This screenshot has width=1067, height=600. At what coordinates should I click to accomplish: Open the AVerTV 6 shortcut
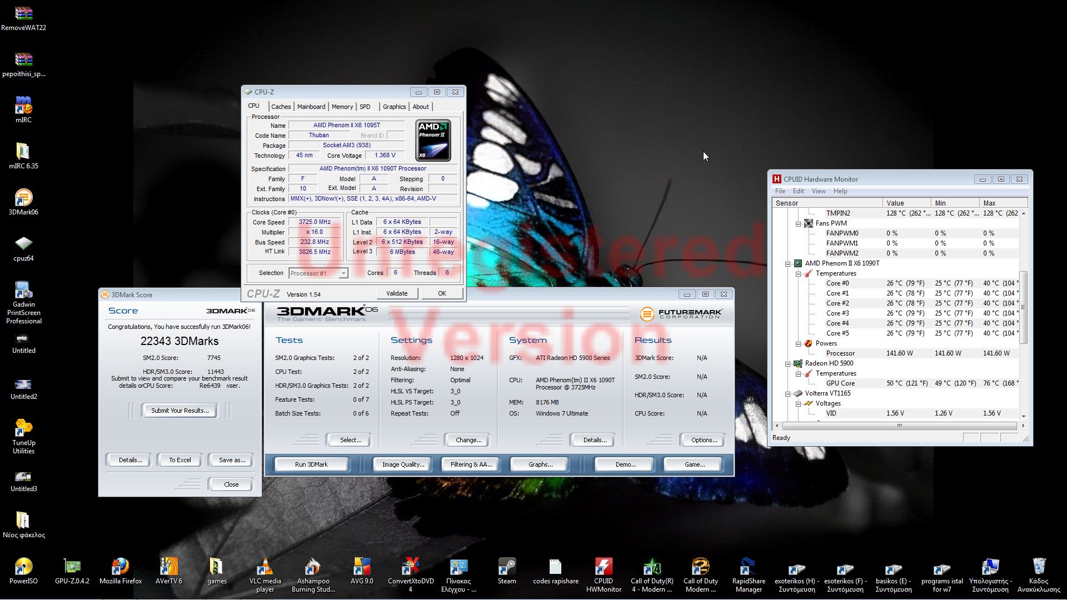169,571
